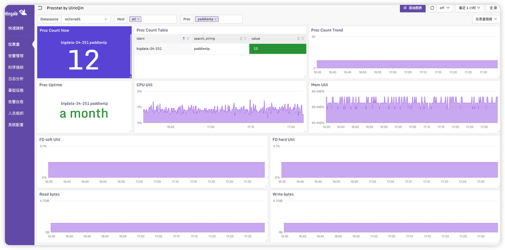Click Nightingale logo in the sidebar
Image resolution: width=505 pixels, height=250 pixels.
click(x=16, y=13)
